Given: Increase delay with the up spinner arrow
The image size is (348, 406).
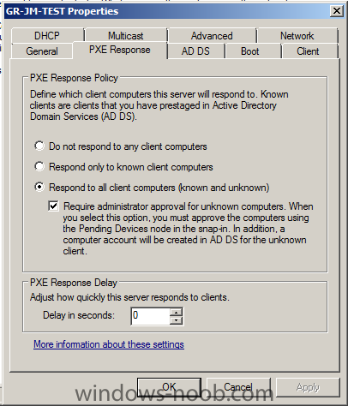Looking at the screenshot, I should 176,312.
